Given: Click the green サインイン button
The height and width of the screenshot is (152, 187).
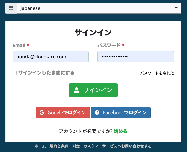Looking at the screenshot, I should (93, 90).
